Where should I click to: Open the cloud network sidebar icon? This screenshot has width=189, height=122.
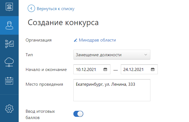(9, 62)
